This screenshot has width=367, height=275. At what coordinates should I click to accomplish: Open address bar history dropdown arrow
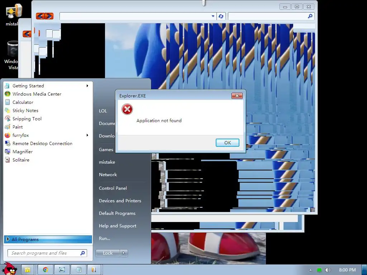pos(213,16)
